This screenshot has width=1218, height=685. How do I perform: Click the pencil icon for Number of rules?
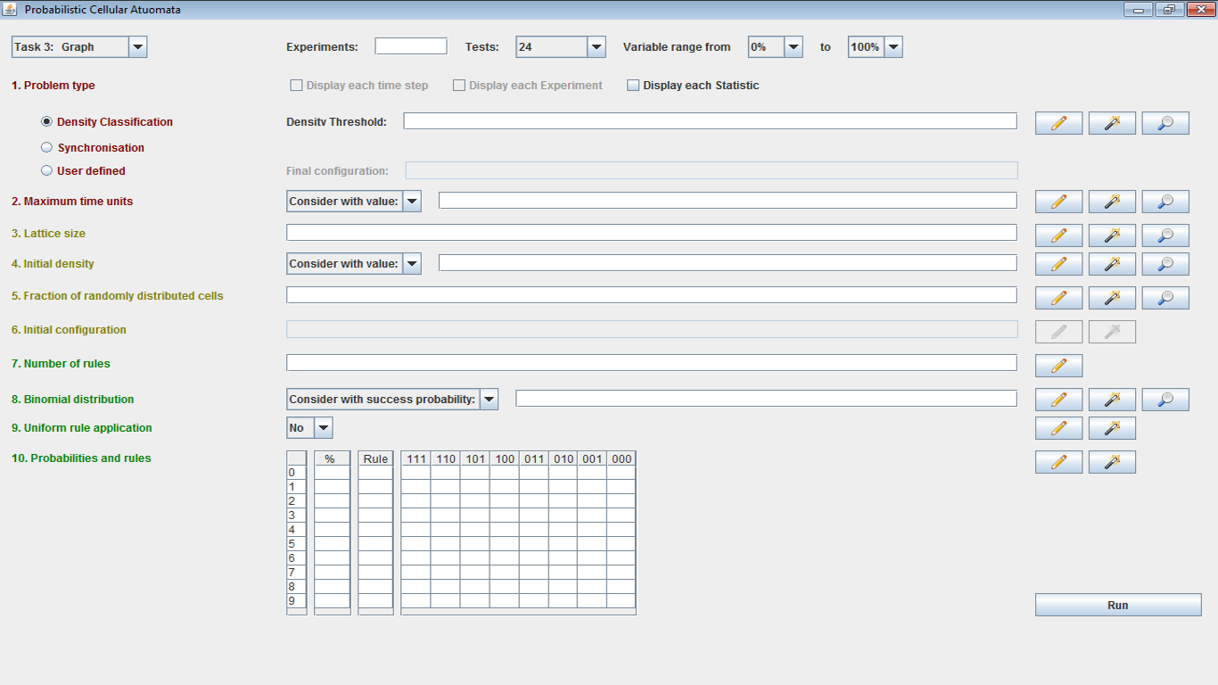click(1058, 366)
